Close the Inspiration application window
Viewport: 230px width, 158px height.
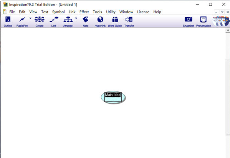(224, 4)
